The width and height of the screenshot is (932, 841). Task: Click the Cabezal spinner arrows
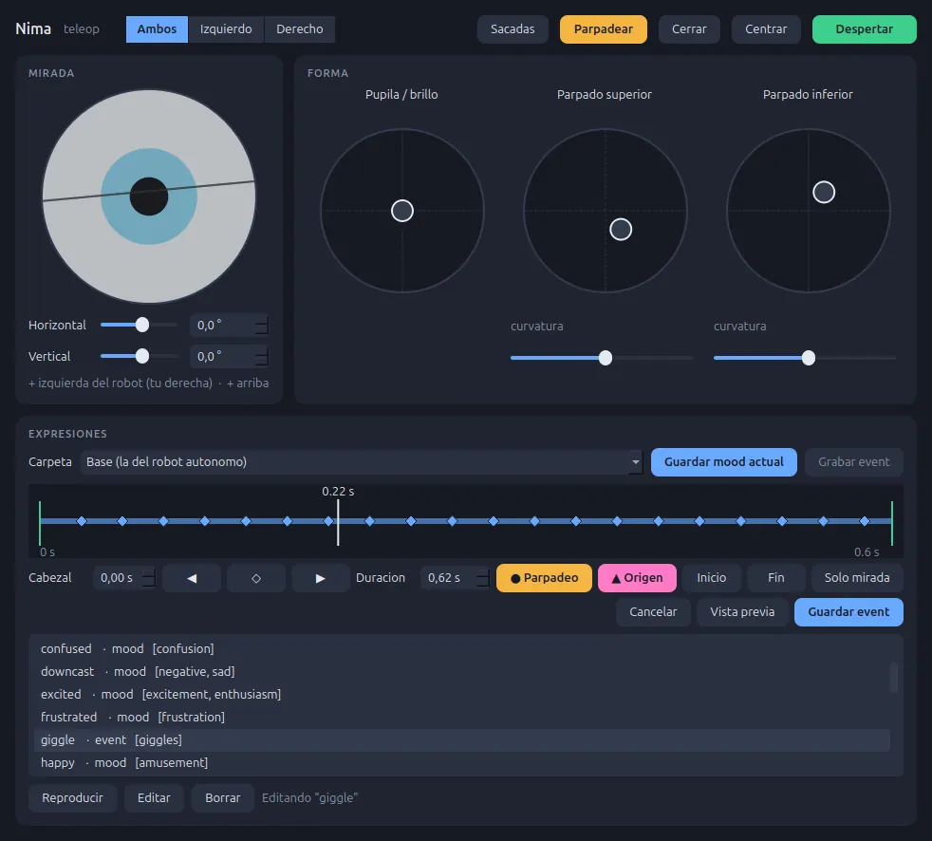[149, 578]
